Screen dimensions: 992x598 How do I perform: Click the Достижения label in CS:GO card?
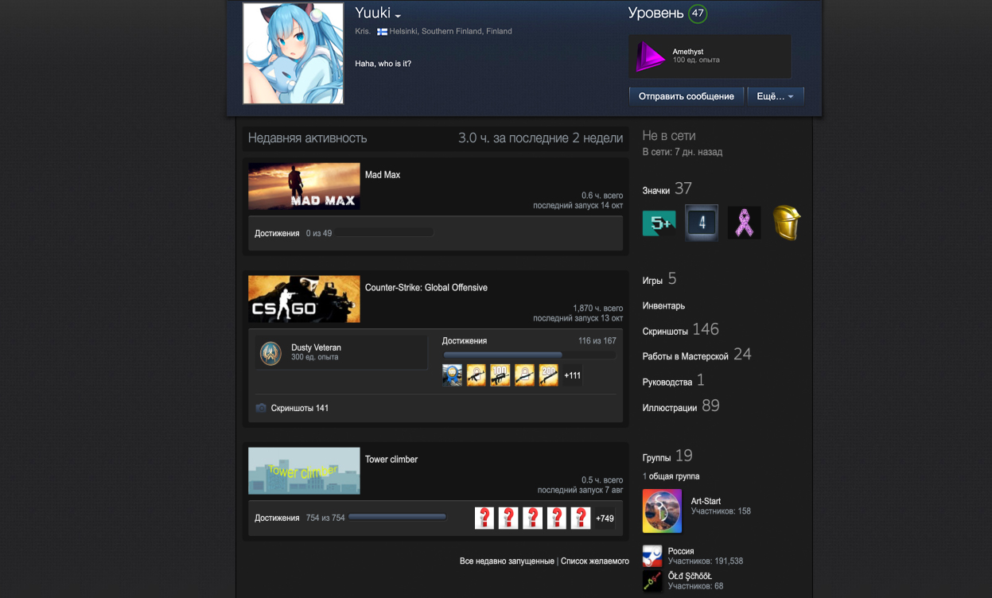pos(465,341)
